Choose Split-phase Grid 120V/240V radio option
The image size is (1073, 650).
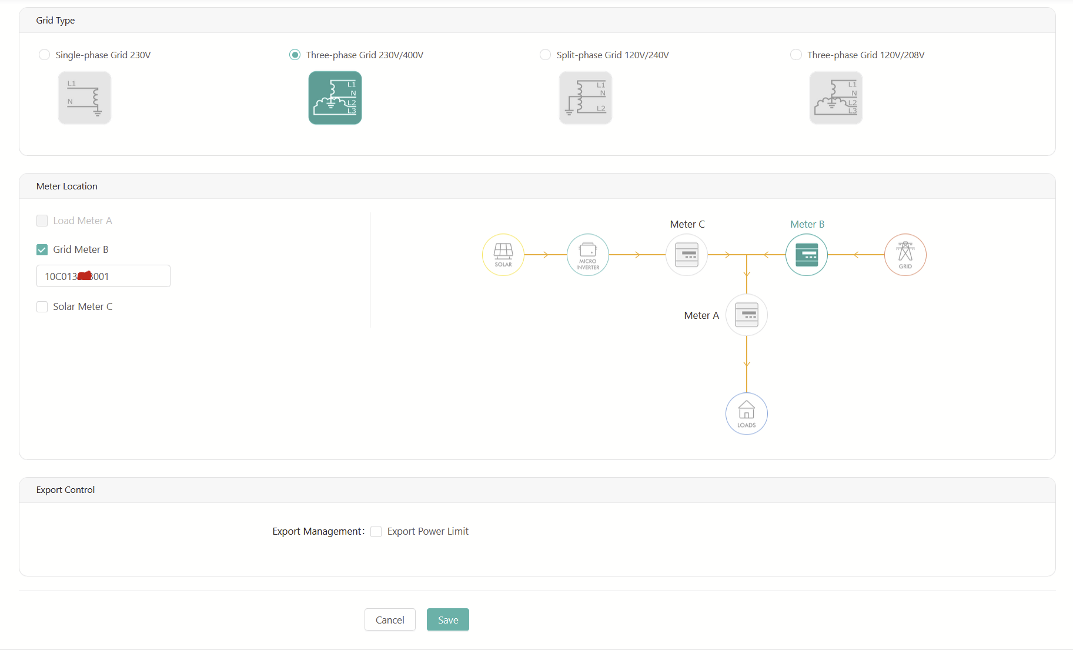[545, 55]
